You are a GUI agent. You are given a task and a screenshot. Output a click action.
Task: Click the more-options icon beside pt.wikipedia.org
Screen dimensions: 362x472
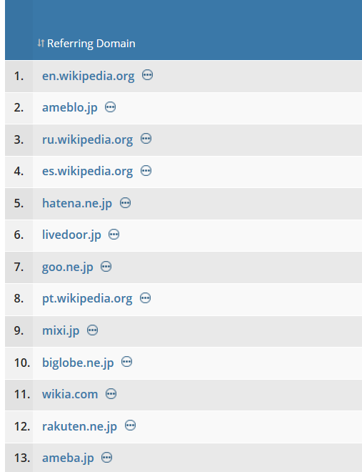tap(146, 298)
